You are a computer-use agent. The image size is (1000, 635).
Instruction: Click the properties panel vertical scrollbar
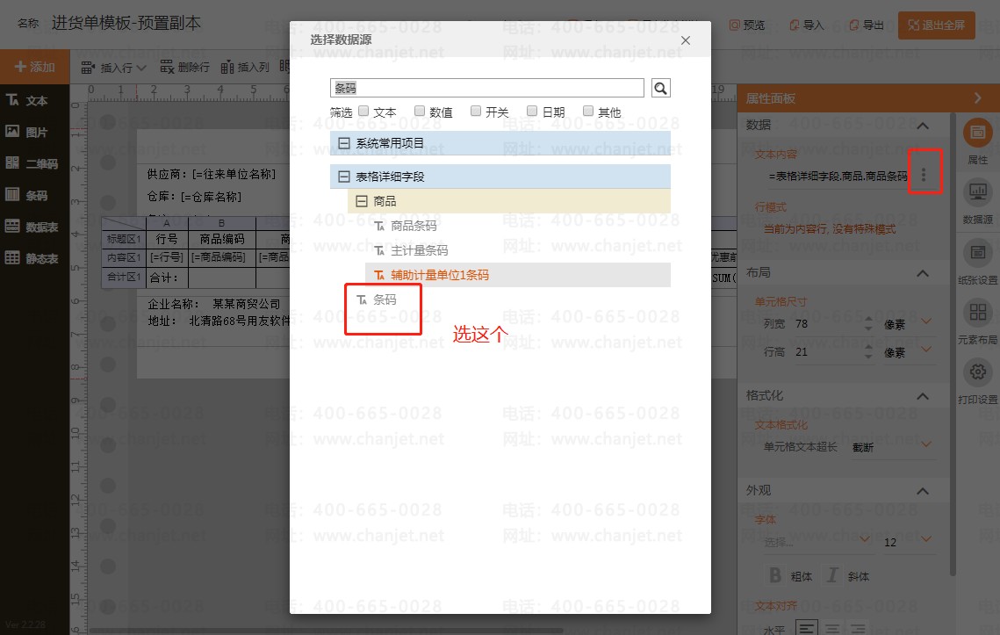point(953,344)
